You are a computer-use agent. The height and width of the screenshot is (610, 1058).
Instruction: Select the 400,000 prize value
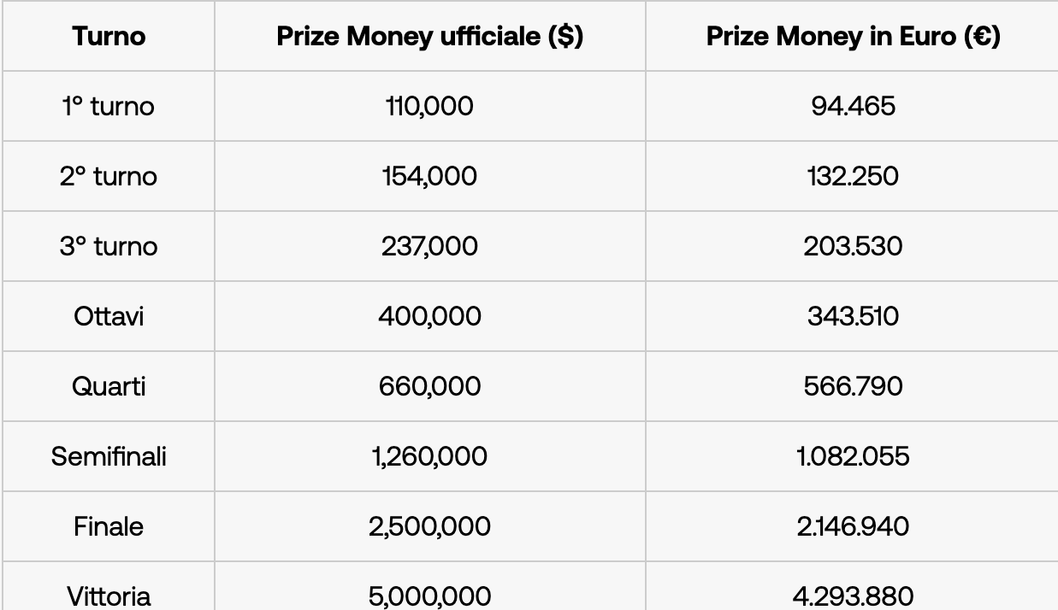(x=429, y=317)
